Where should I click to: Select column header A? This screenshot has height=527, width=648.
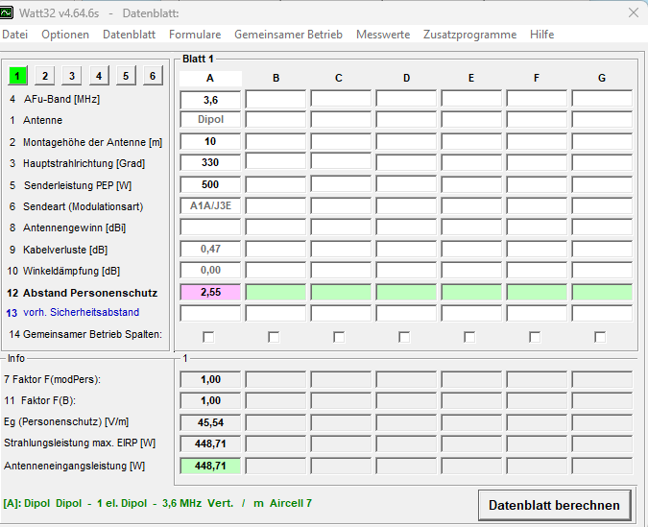click(x=210, y=78)
